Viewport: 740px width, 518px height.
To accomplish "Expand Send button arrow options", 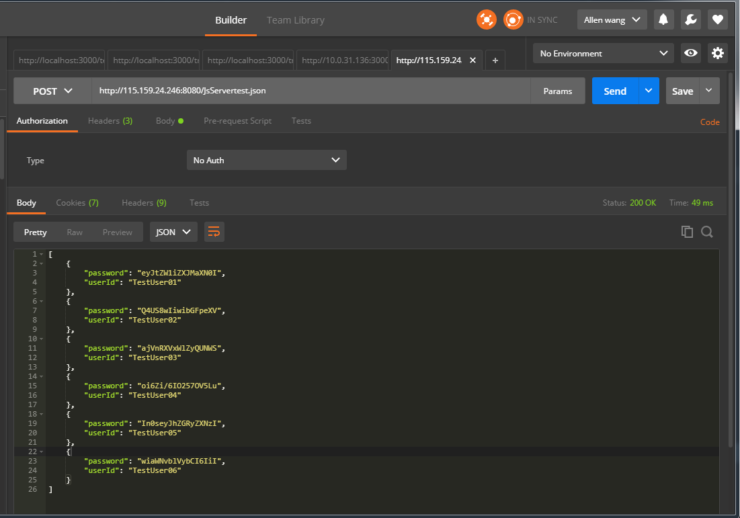I will click(x=649, y=91).
